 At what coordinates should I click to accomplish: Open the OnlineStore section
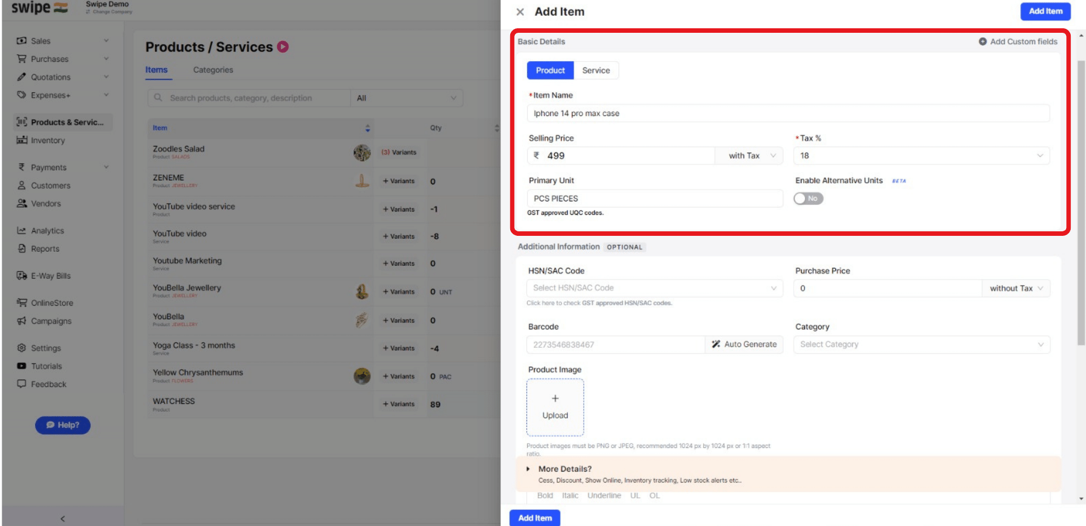click(x=51, y=303)
